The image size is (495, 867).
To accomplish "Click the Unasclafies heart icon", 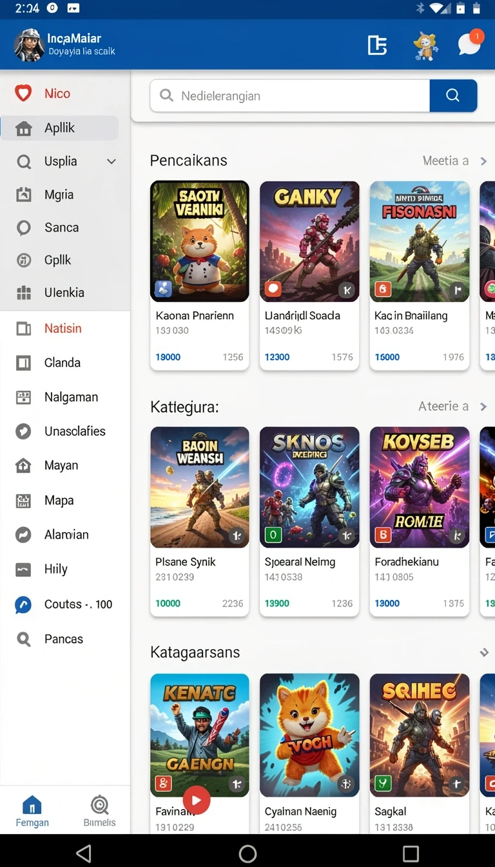I will (x=24, y=432).
